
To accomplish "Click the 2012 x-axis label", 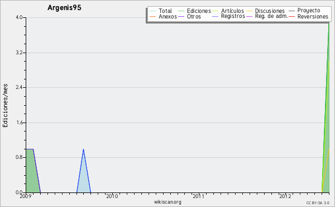I will point(285,196).
